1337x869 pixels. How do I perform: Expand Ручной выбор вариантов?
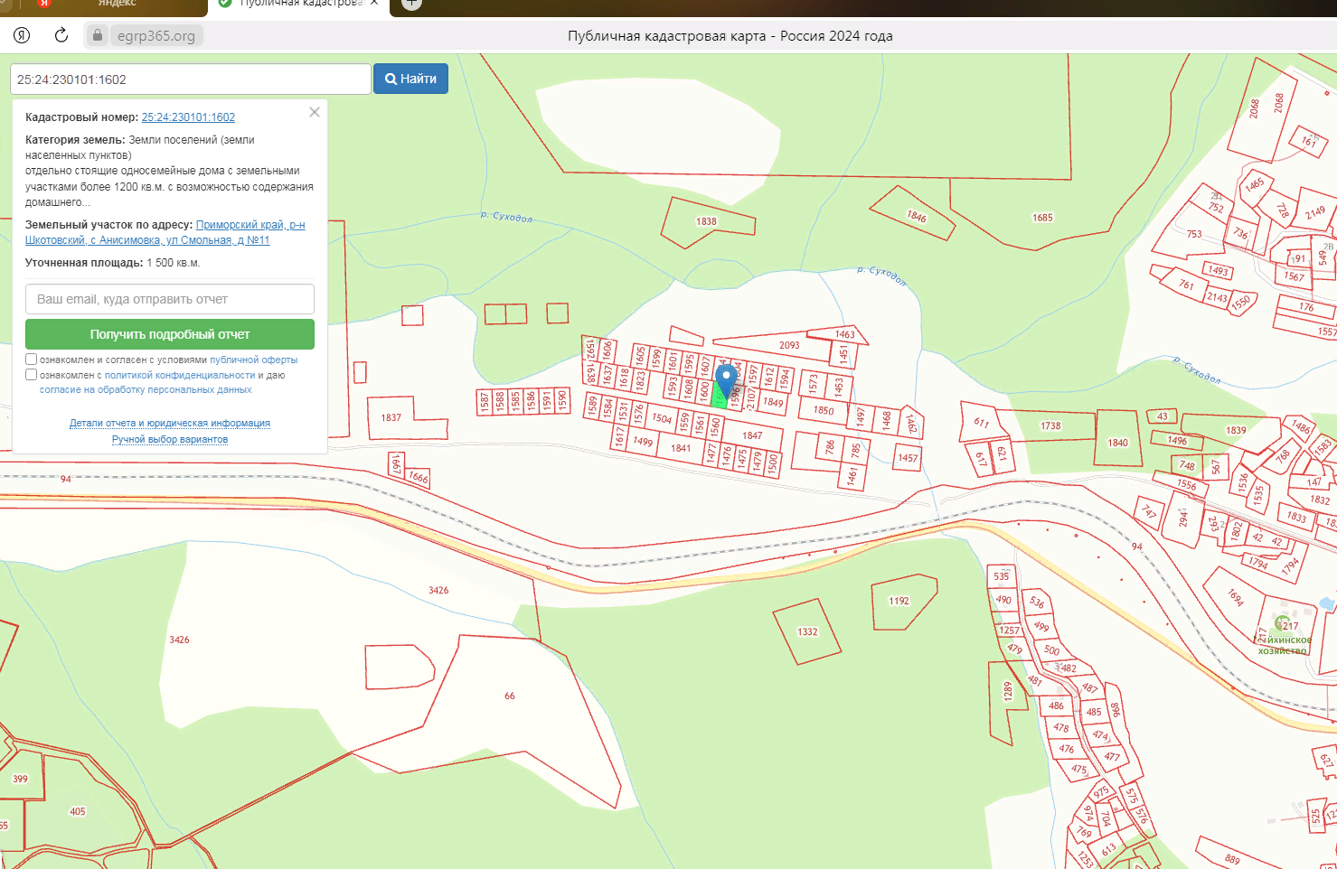(x=170, y=439)
